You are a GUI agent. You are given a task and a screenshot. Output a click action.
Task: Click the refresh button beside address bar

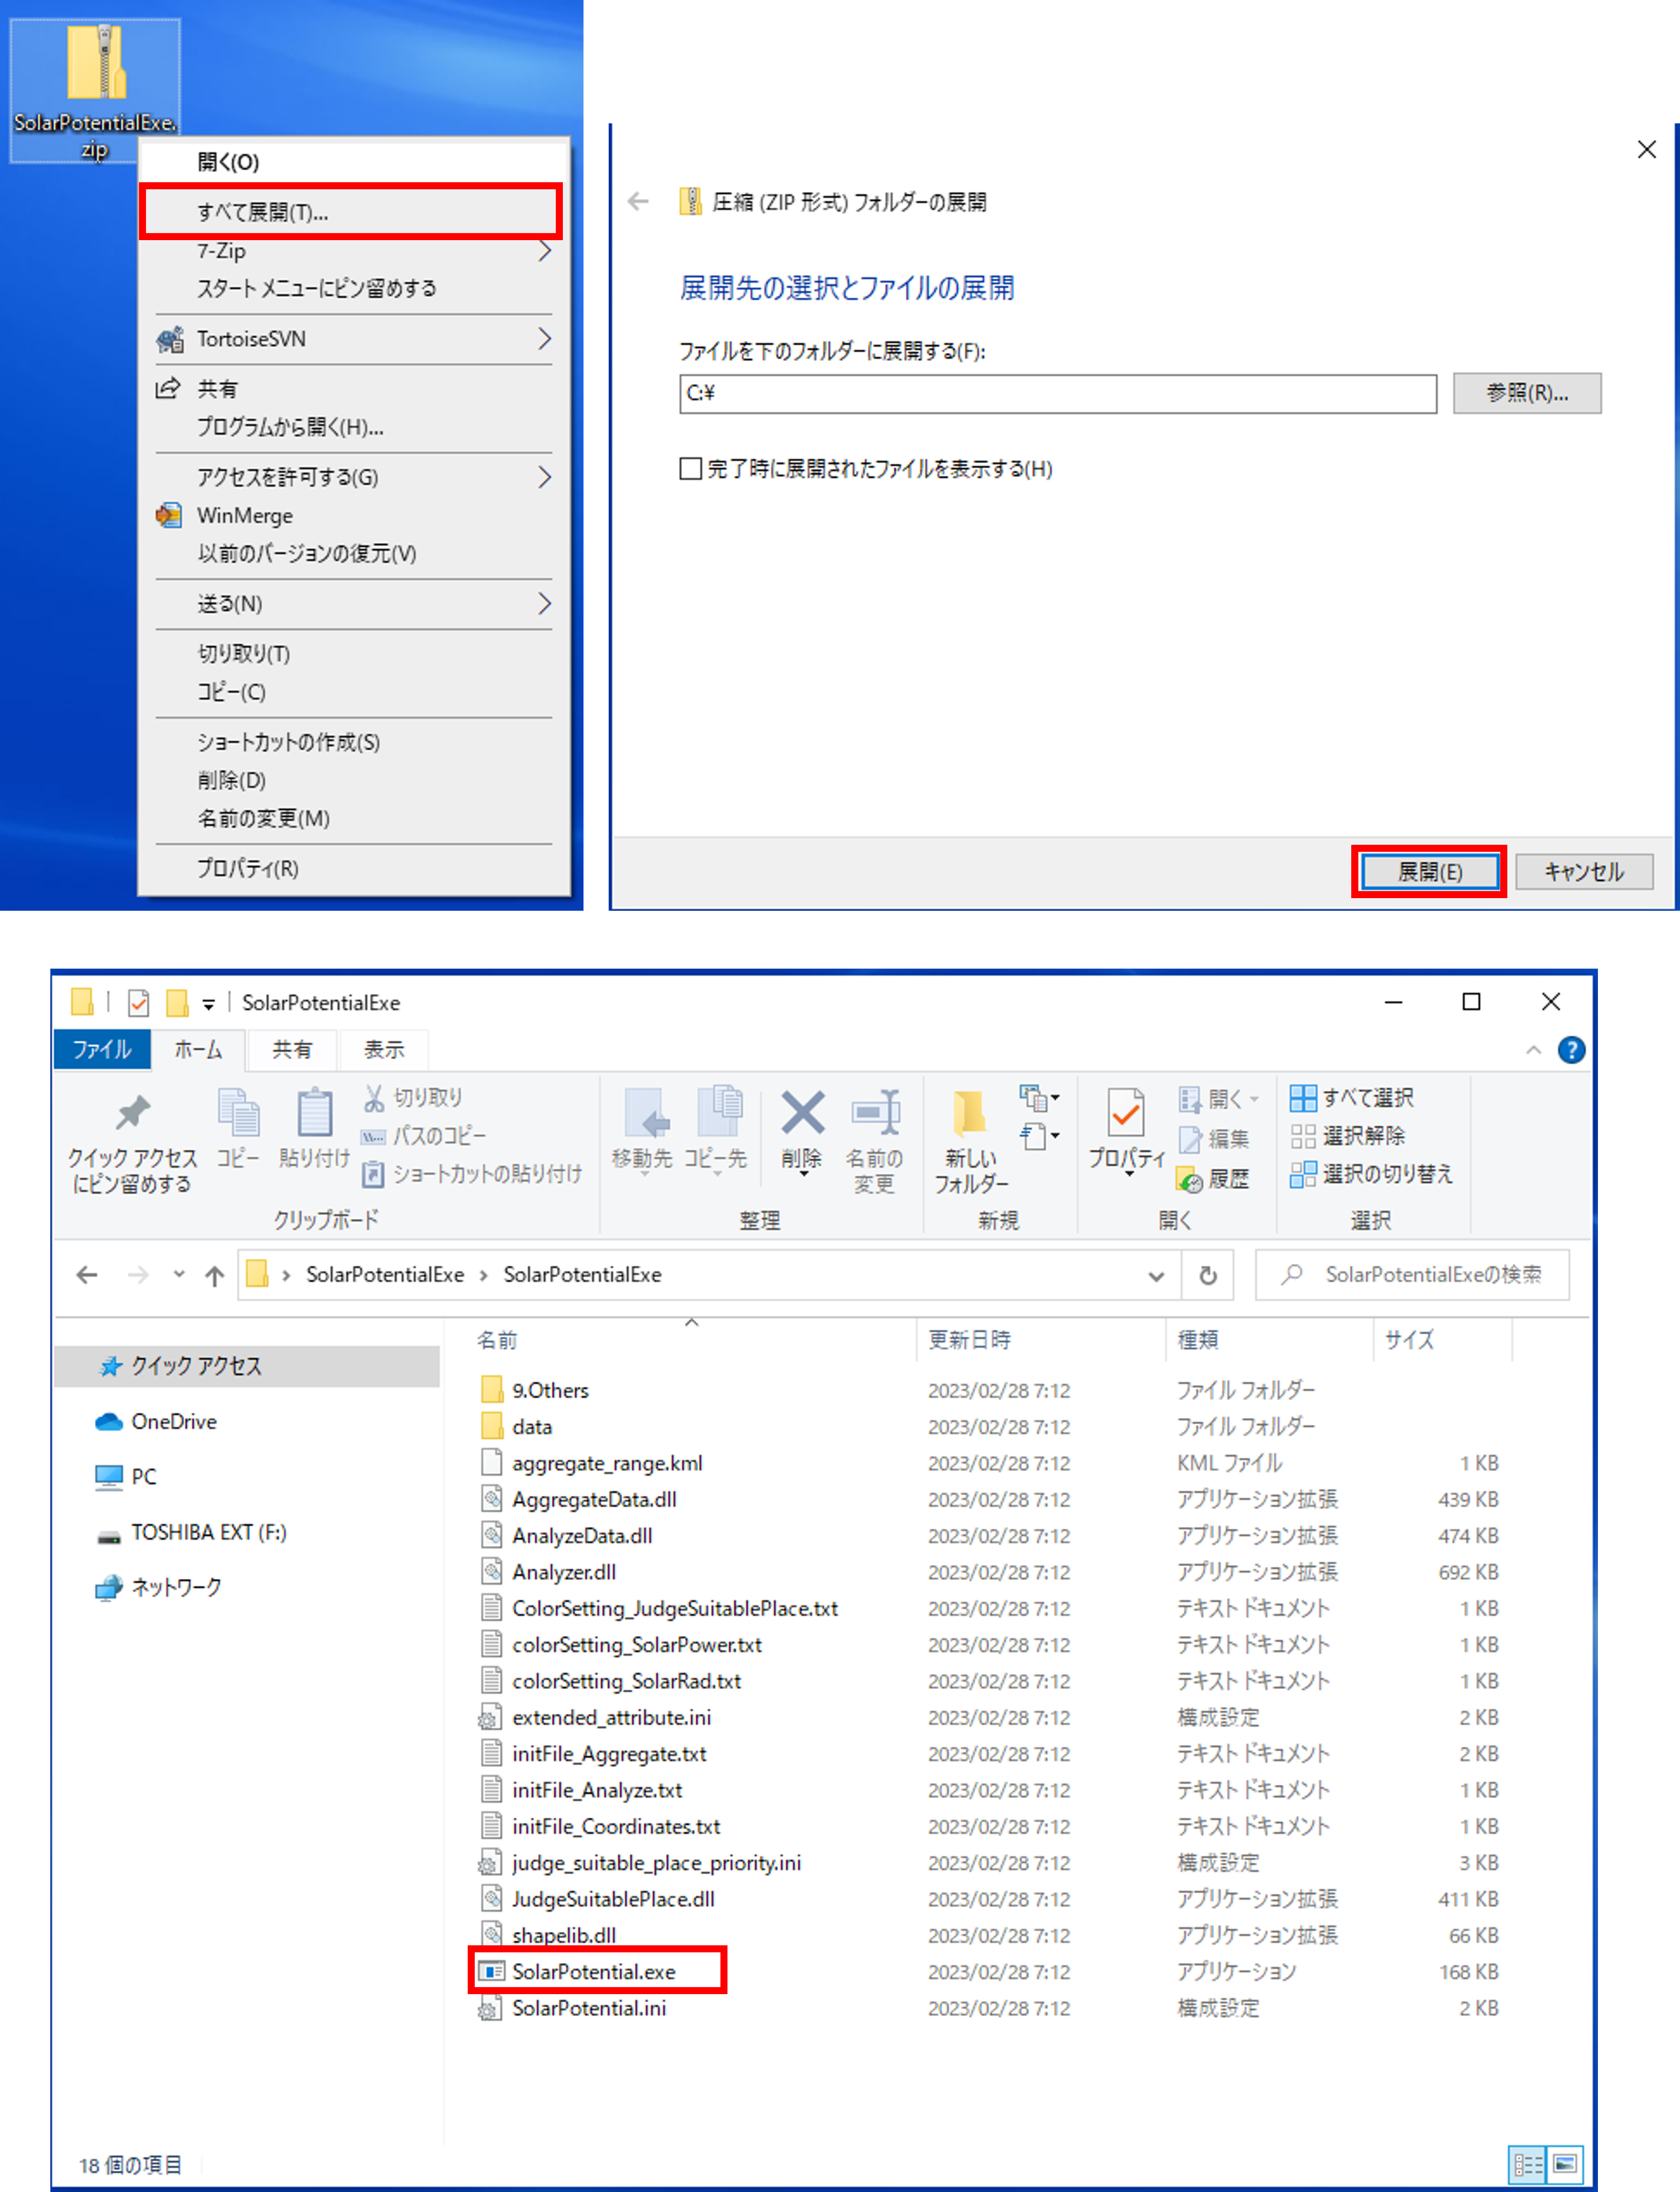click(x=1208, y=1275)
